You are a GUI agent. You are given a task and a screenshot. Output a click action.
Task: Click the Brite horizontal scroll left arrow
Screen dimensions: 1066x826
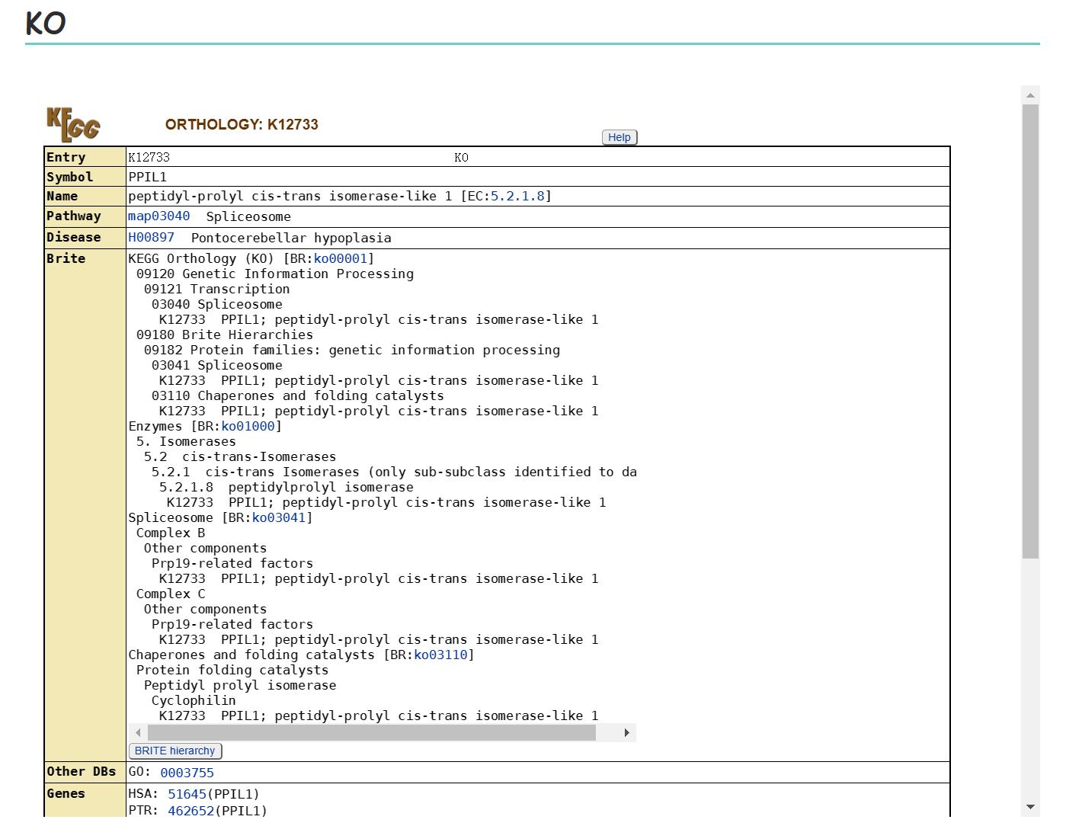click(x=138, y=733)
